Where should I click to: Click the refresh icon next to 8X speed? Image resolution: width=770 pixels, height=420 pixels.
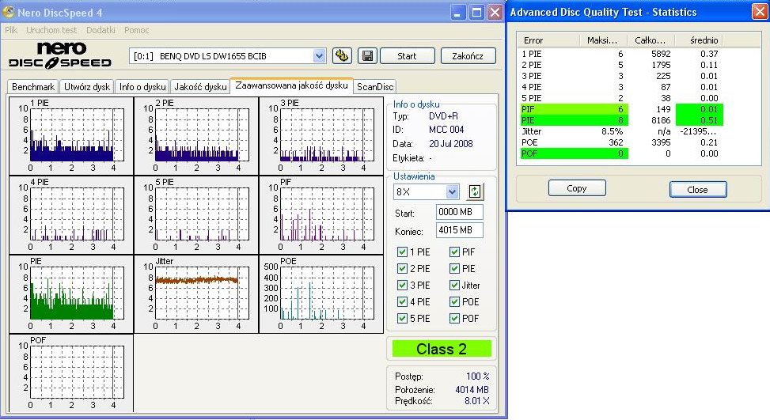coord(474,191)
